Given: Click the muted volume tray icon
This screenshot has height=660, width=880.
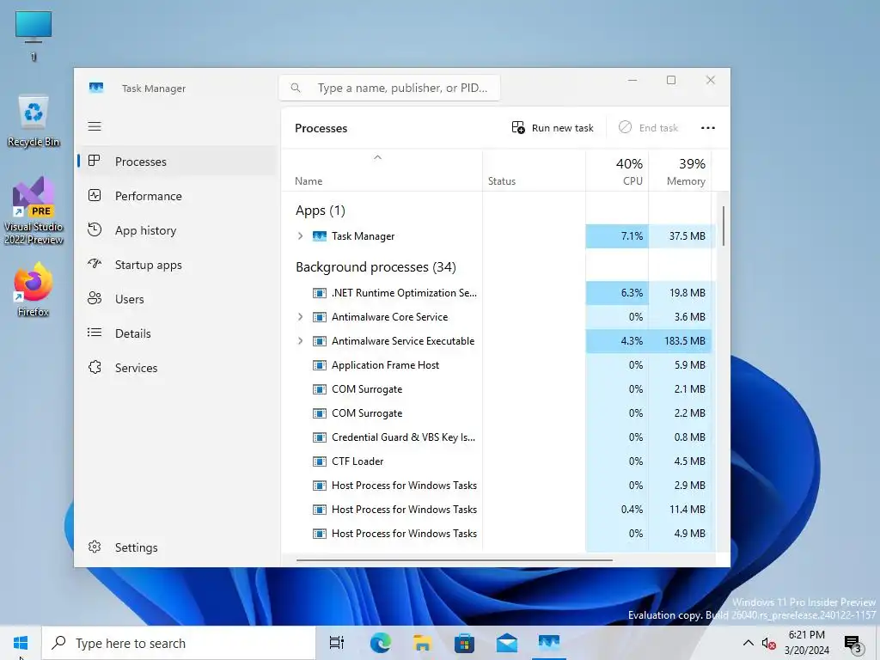Looking at the screenshot, I should pos(769,643).
